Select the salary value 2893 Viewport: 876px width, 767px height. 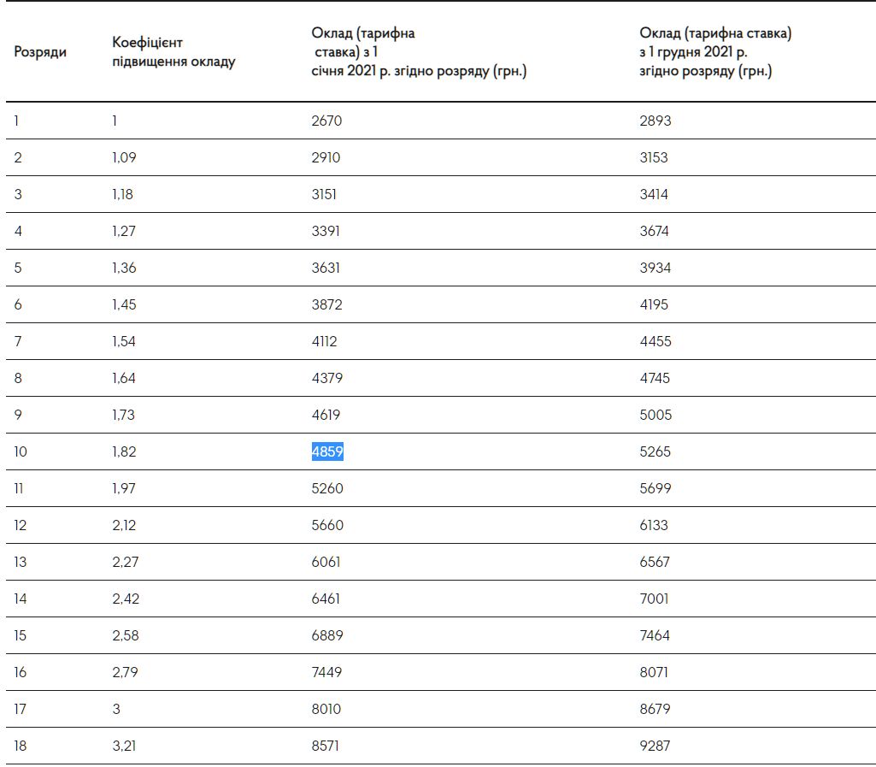click(x=655, y=121)
